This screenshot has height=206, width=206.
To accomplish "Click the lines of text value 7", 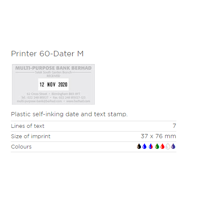I will pyautogui.click(x=174, y=126).
